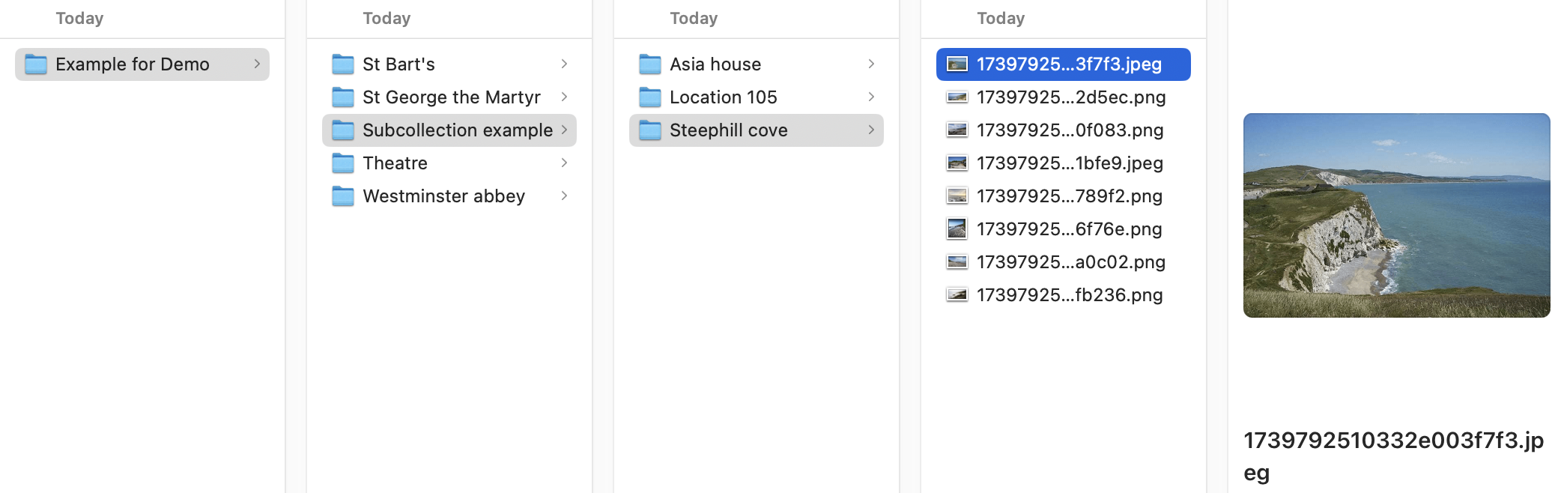Click the Today header above St Bart's
The height and width of the screenshot is (493, 1564).
click(x=387, y=18)
